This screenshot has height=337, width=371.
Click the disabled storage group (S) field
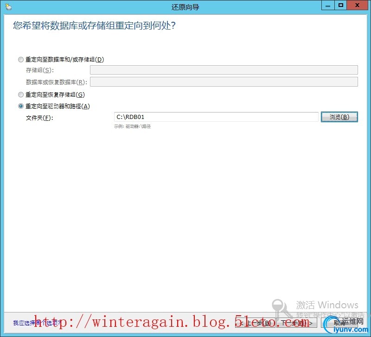(224, 70)
